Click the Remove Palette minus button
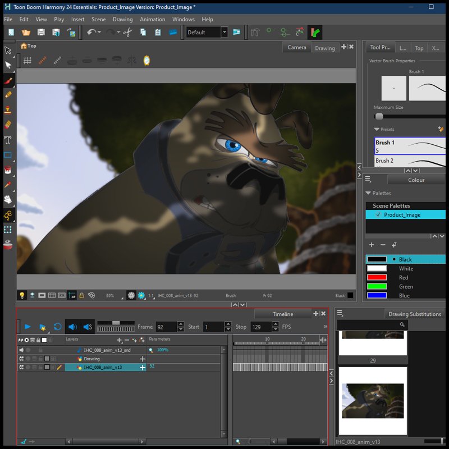 coord(383,245)
